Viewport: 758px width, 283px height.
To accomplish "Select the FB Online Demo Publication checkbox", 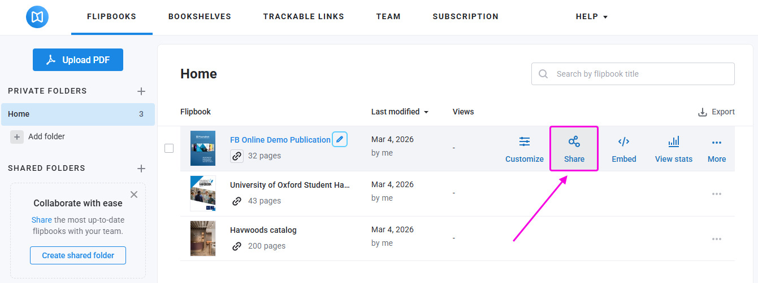I will pyautogui.click(x=169, y=148).
